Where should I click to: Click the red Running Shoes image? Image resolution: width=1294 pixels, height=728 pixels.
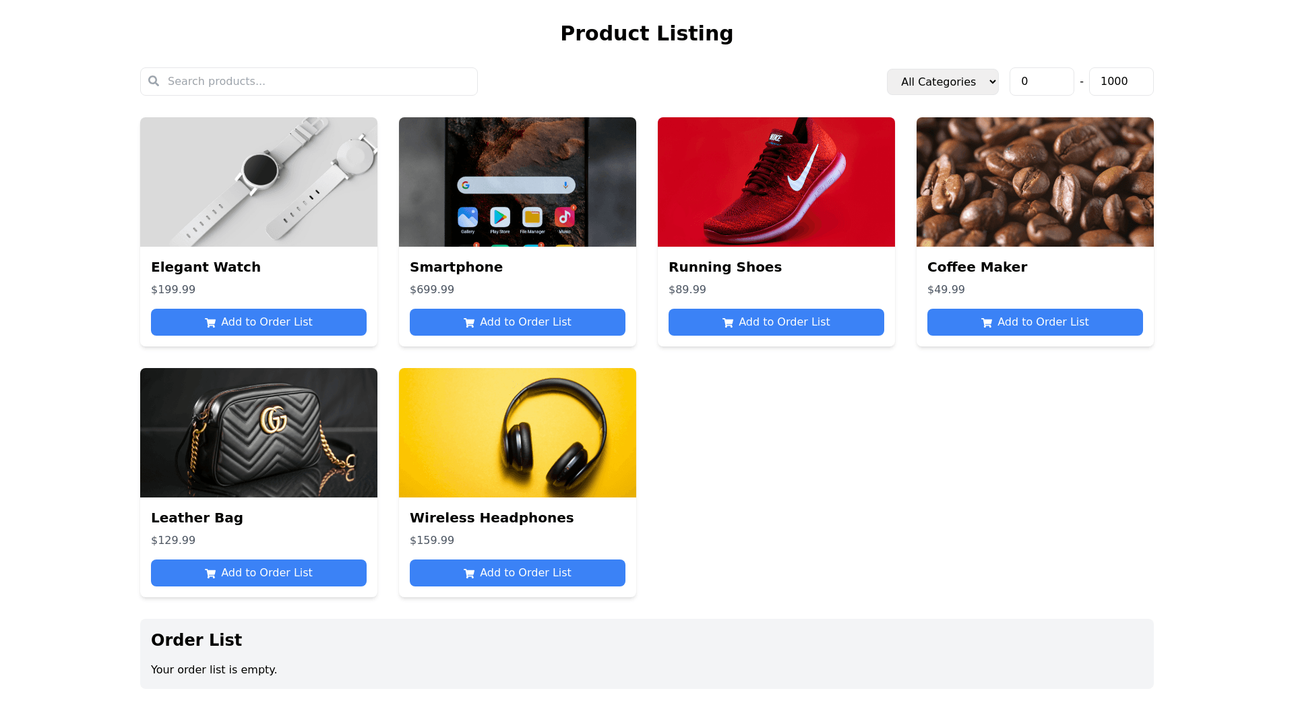pos(776,182)
